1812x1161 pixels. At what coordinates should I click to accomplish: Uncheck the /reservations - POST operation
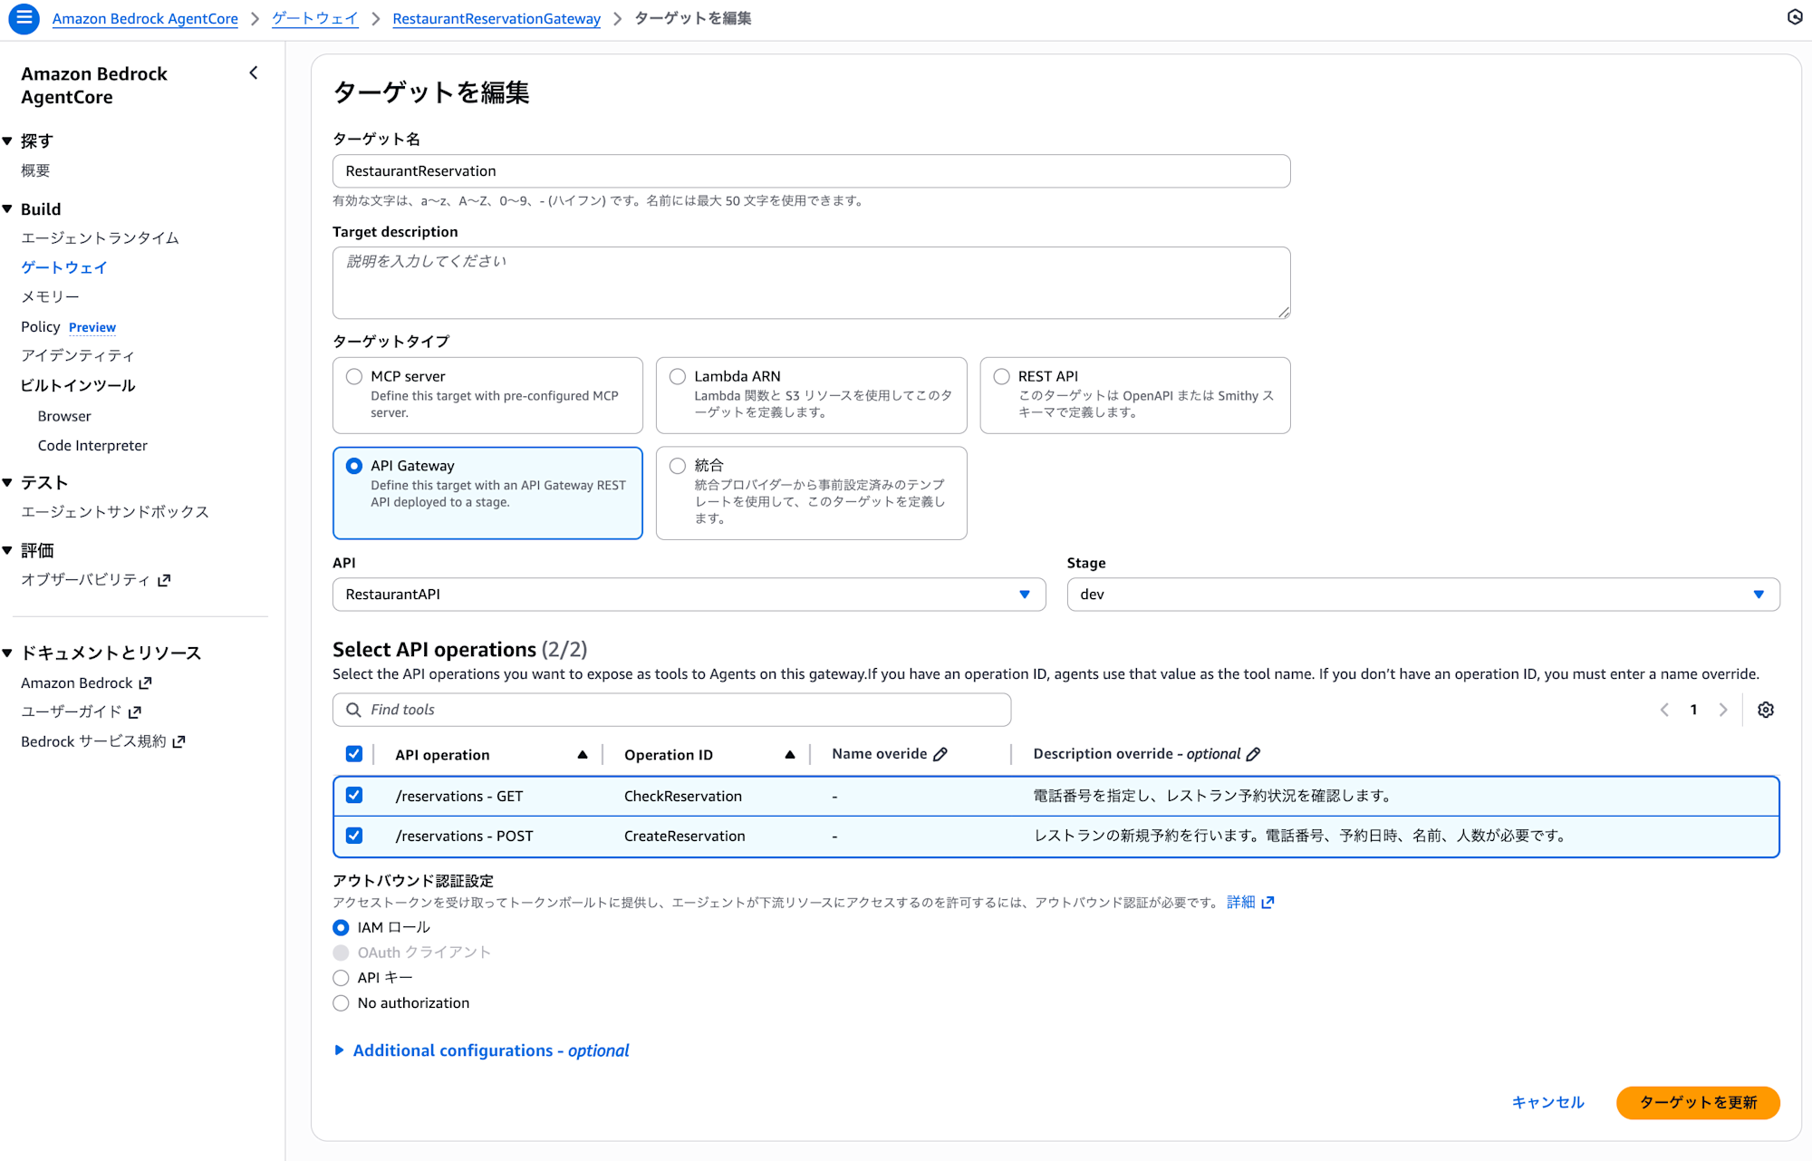pyautogui.click(x=354, y=835)
